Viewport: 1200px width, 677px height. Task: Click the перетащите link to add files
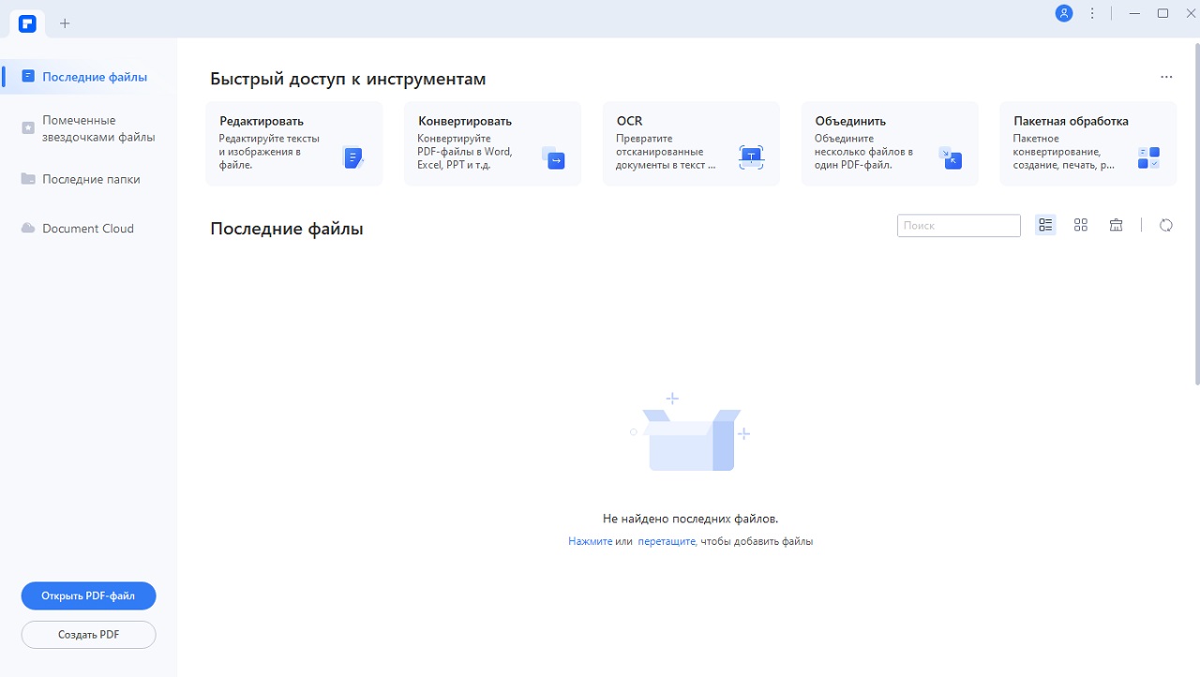pyautogui.click(x=667, y=541)
